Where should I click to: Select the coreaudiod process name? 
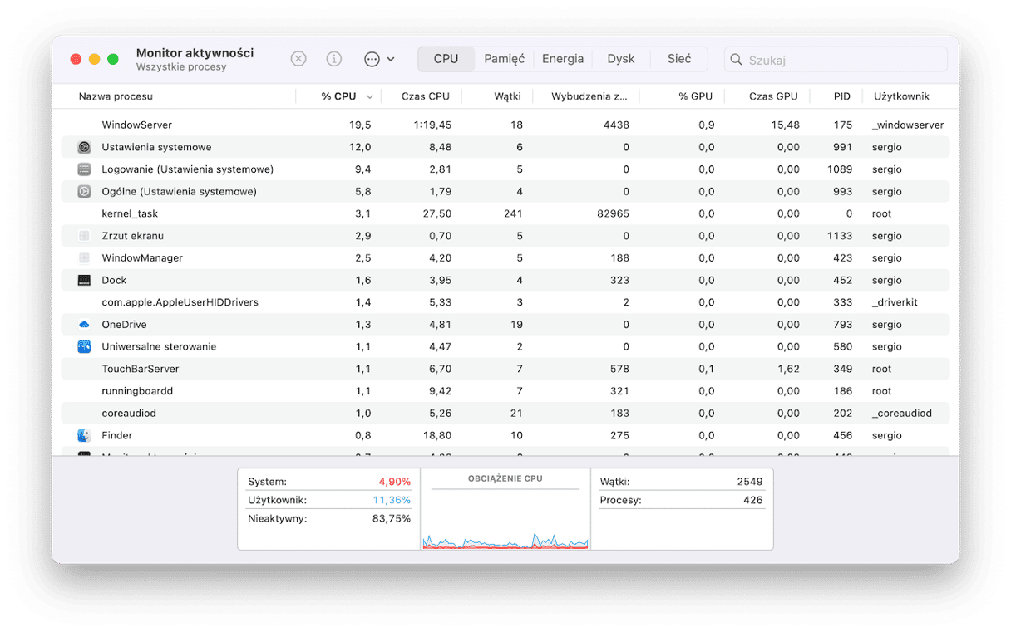pos(129,414)
